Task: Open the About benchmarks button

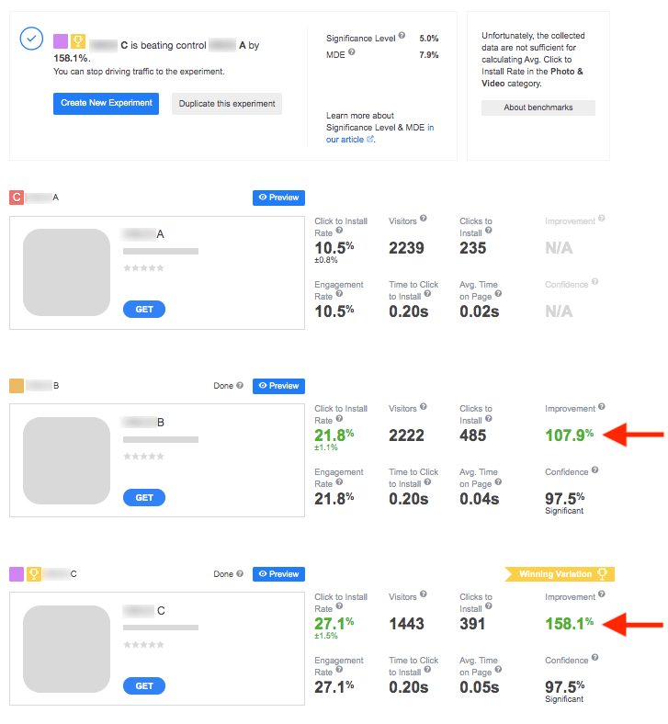Action: [538, 107]
